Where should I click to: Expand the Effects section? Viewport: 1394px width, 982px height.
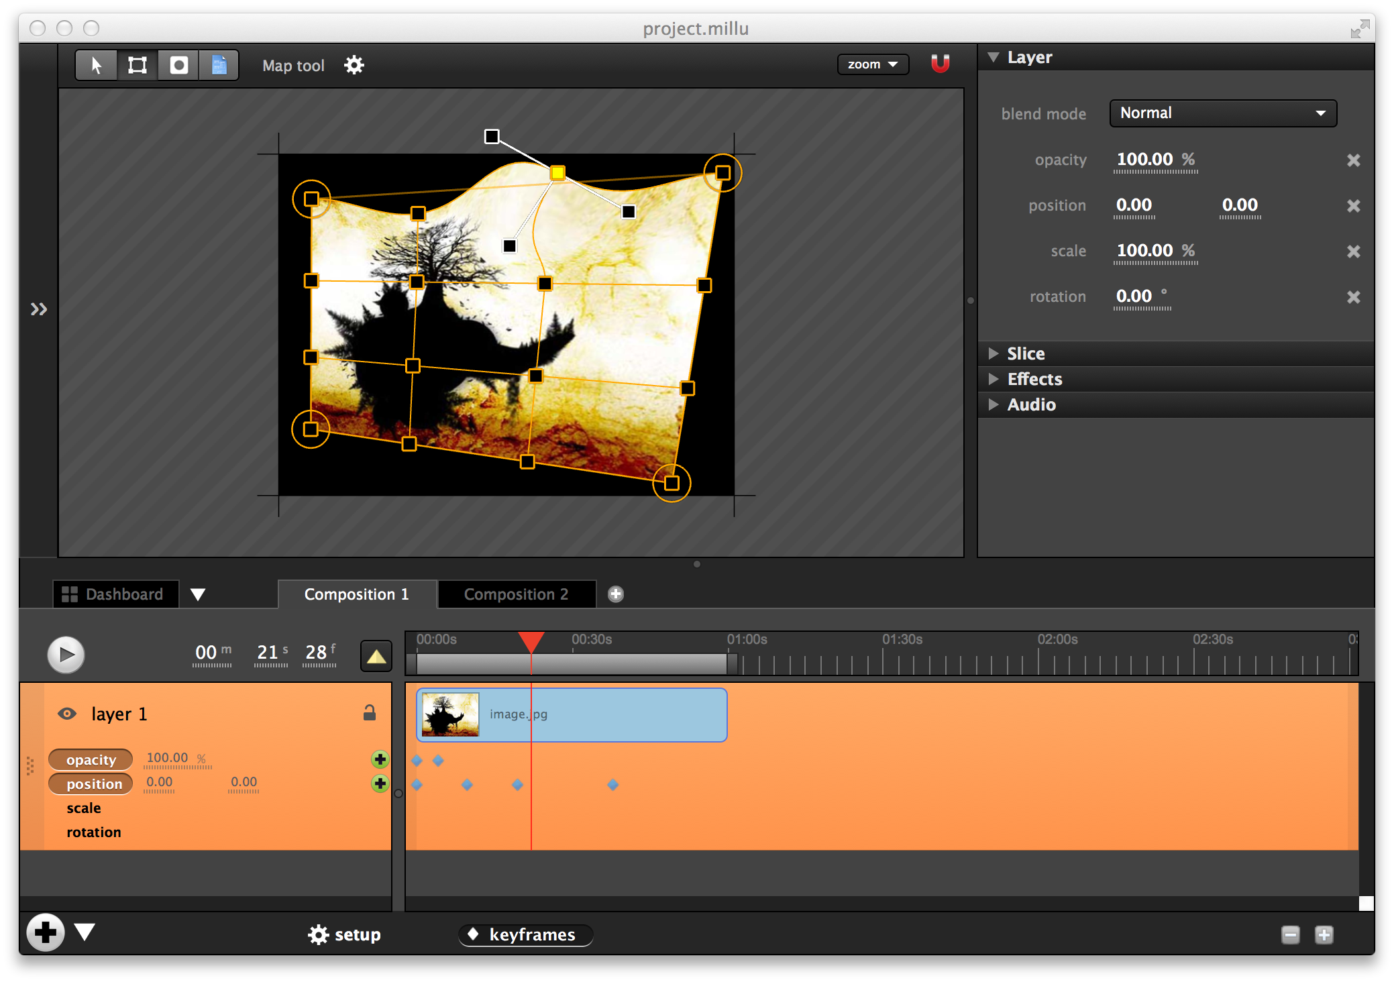(1034, 379)
